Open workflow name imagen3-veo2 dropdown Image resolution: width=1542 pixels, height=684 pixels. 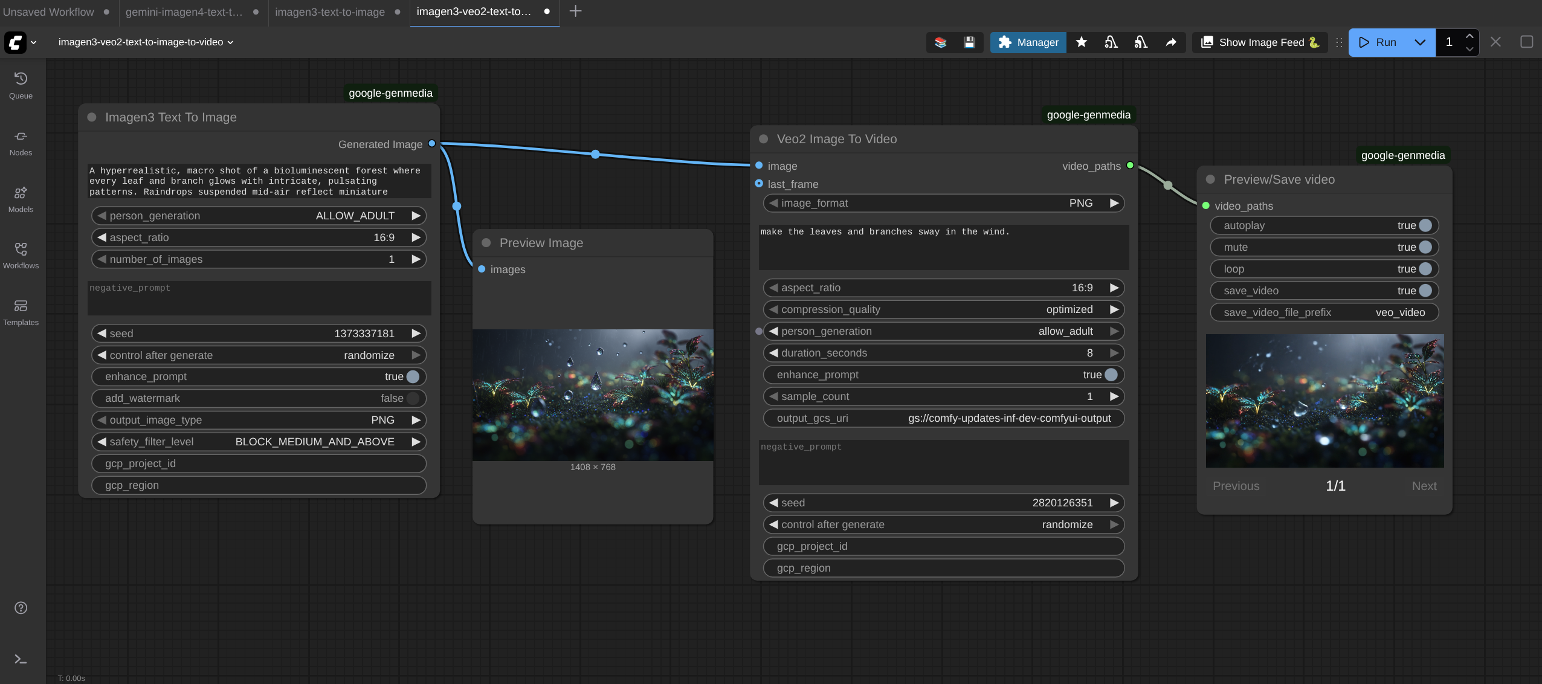[x=146, y=42]
